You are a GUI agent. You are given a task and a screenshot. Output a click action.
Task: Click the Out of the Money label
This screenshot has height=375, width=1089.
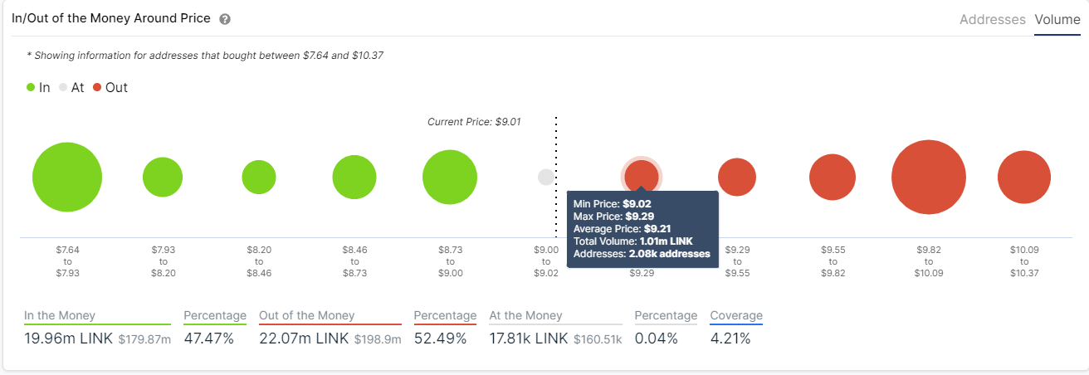[307, 315]
